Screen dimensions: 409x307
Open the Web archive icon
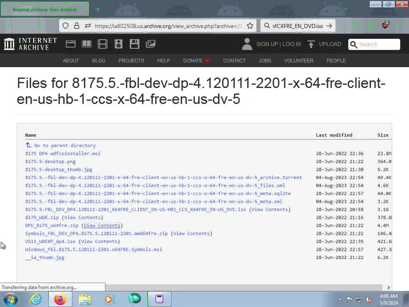pyautogui.click(x=70, y=44)
